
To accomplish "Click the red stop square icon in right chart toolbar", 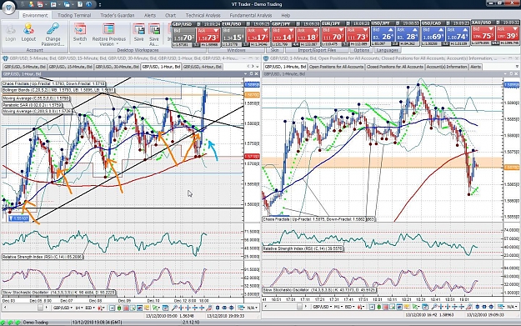I will (x=386, y=308).
